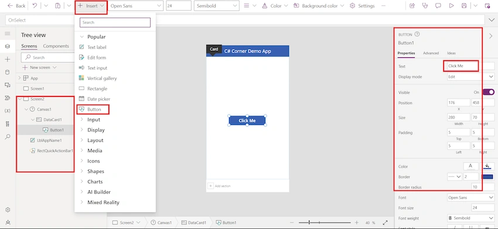Select the Click Me button on canvas
This screenshot has width=498, height=229.
[x=247, y=120]
